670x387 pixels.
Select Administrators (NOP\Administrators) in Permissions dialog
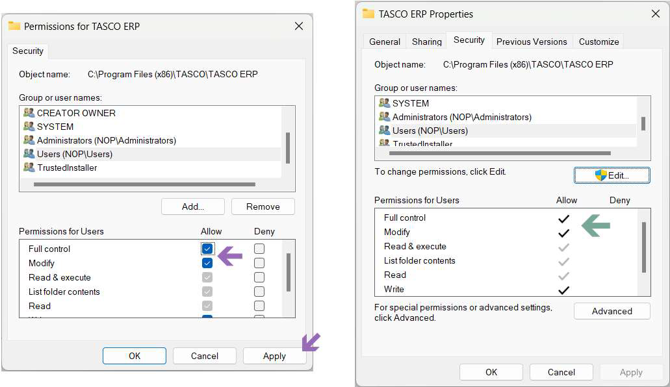106,140
